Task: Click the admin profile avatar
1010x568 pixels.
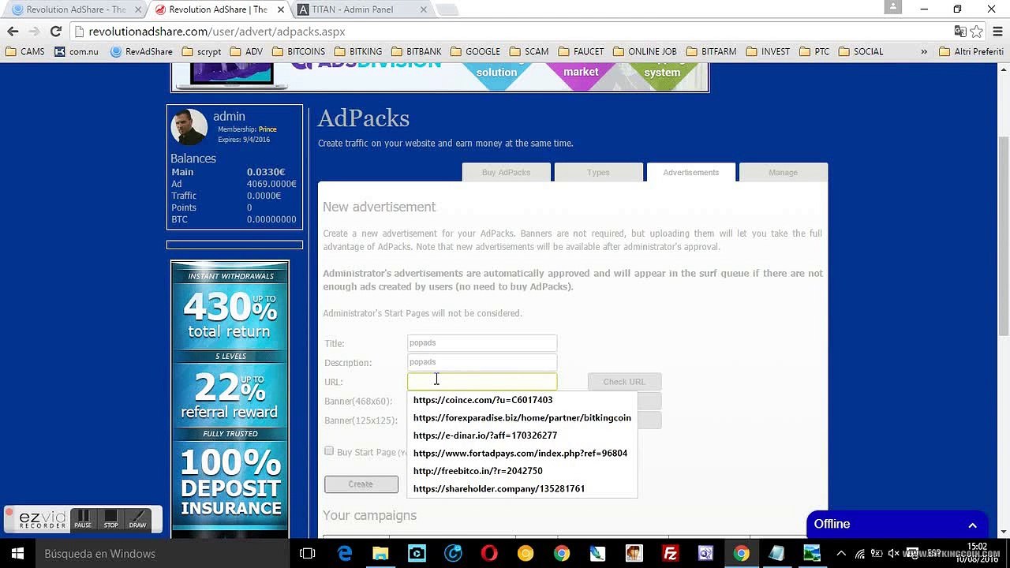Action: pyautogui.click(x=189, y=127)
